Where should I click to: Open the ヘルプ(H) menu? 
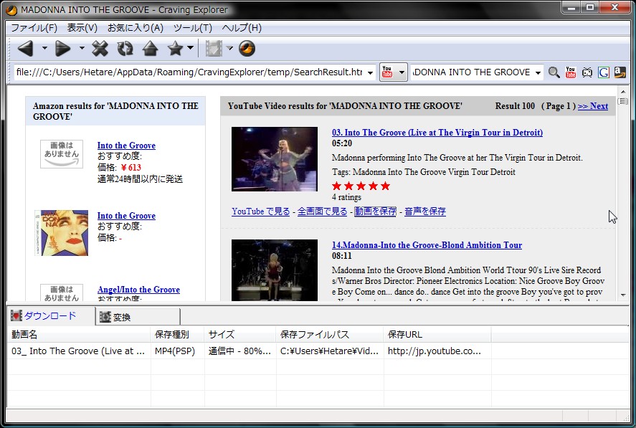[242, 27]
